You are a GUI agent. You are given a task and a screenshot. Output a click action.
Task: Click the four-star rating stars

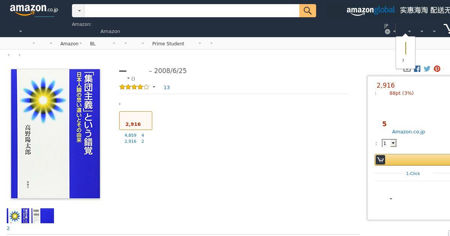click(x=134, y=87)
